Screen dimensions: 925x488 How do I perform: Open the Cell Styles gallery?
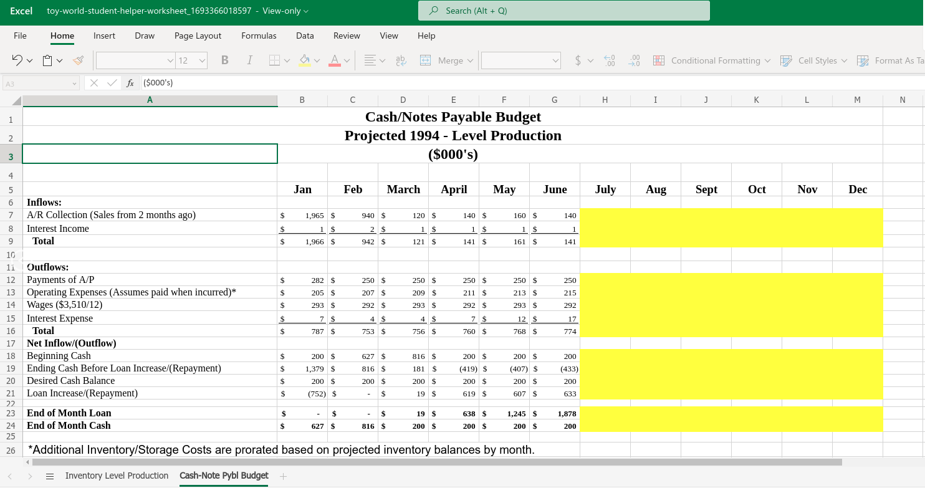(814, 60)
